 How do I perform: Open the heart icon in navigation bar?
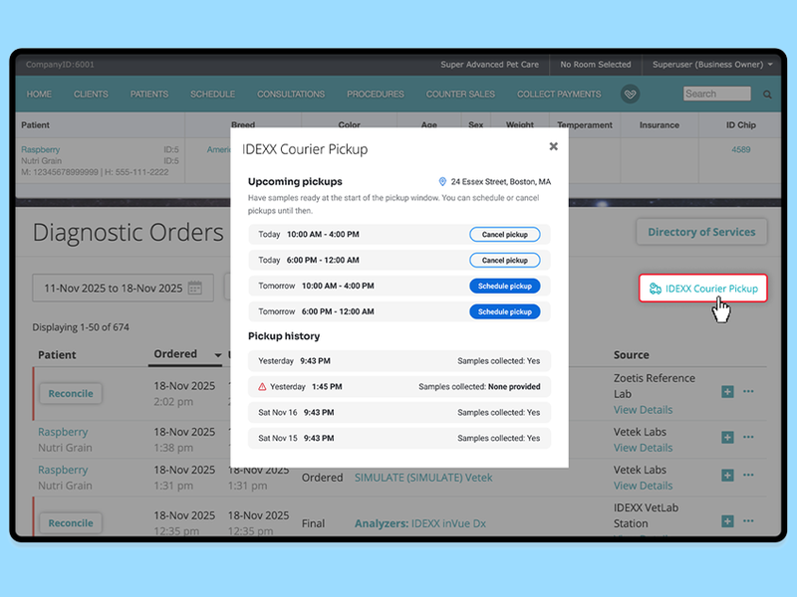(x=630, y=94)
